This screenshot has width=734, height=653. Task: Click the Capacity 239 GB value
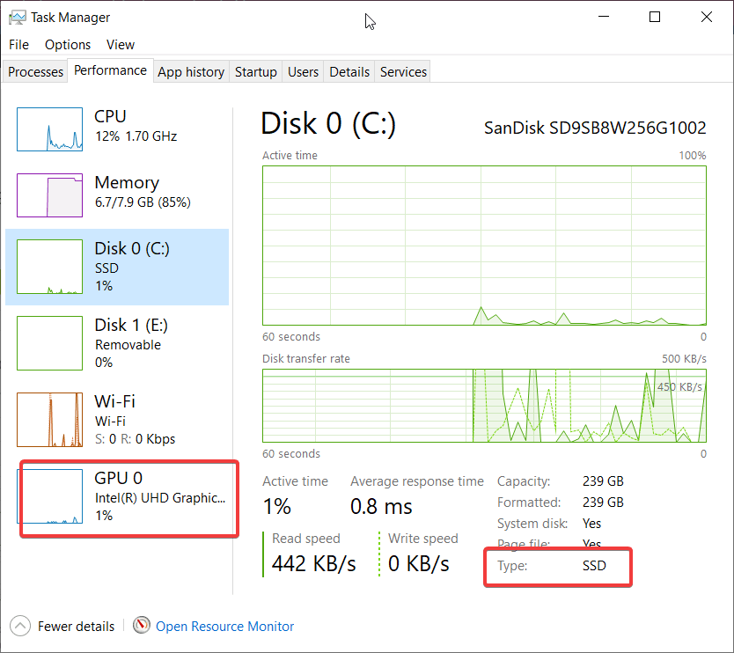click(603, 481)
